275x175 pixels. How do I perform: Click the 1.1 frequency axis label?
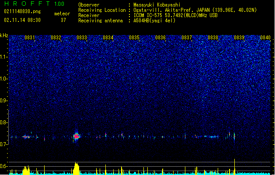click(4, 57)
